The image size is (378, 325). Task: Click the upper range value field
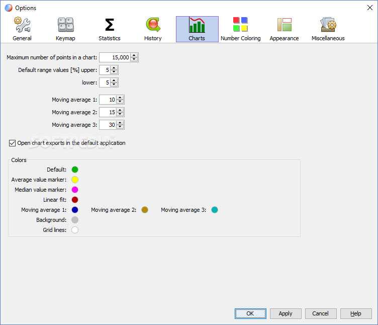point(105,70)
